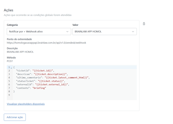Place cursor on the ticketId JSON line
173x124 pixels.
35,71
